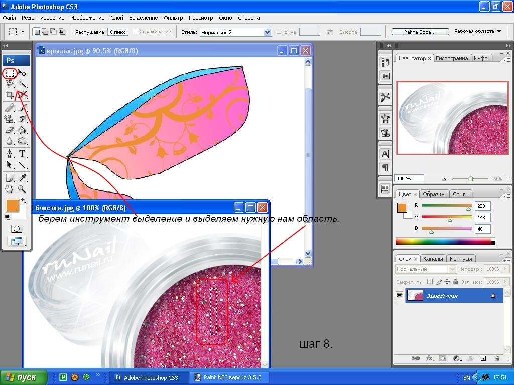Click the Refine Edge button
The image size is (514, 385).
[420, 32]
